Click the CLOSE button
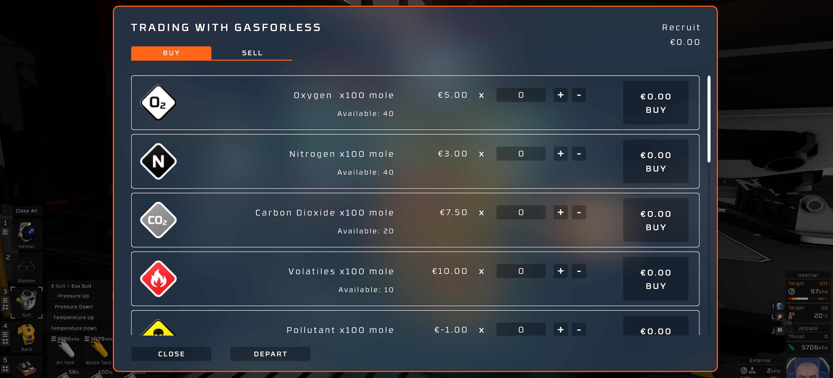 171,354
